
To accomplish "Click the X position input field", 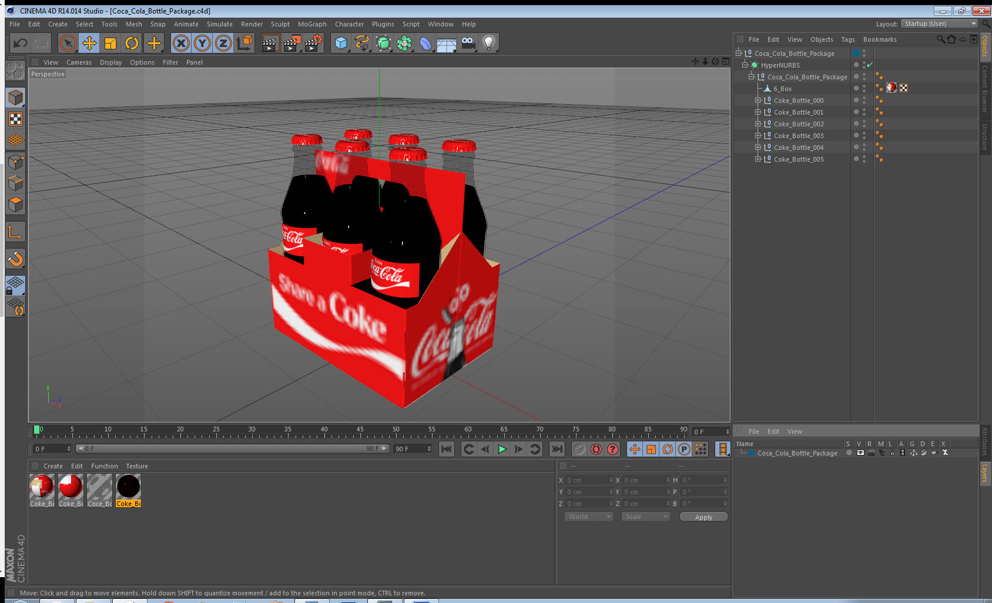I will click(589, 480).
